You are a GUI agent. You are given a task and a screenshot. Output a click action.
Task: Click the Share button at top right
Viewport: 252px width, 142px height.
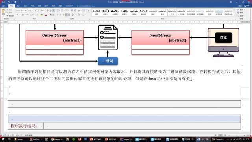[247, 6]
